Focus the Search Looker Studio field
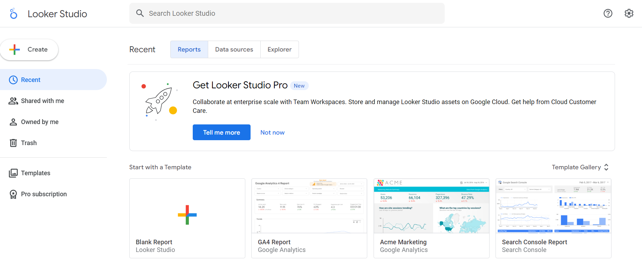 287,13
